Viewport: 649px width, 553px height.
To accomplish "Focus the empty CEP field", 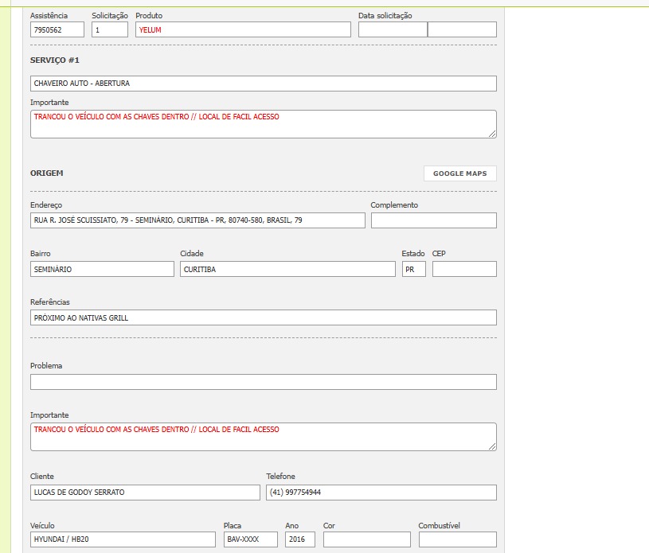I will 464,269.
